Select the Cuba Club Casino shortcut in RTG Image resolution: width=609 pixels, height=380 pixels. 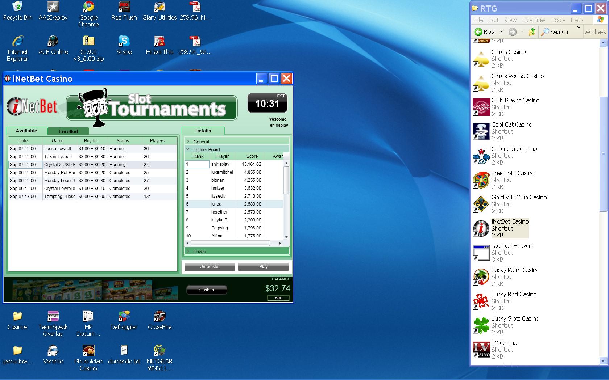(x=505, y=156)
